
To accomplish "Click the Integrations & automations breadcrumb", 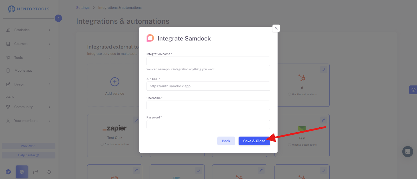I will pos(120,8).
